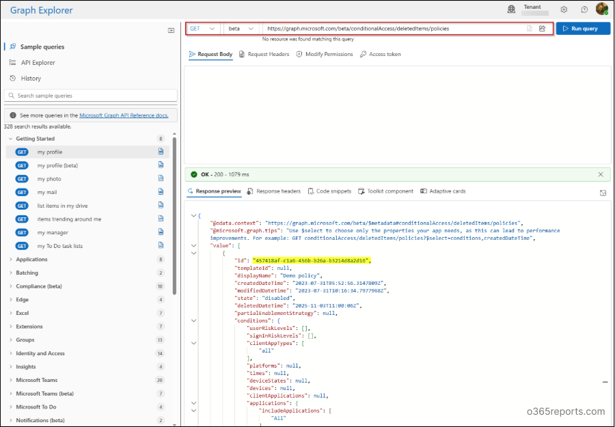The image size is (615, 427).
Task: Open the beta API version dropdown
Action: 241,29
